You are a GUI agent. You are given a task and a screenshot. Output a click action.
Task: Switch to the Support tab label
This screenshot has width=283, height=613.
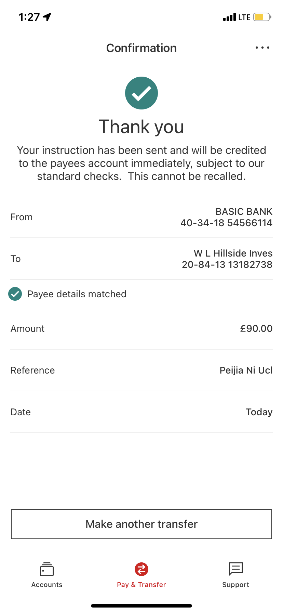[235, 585]
